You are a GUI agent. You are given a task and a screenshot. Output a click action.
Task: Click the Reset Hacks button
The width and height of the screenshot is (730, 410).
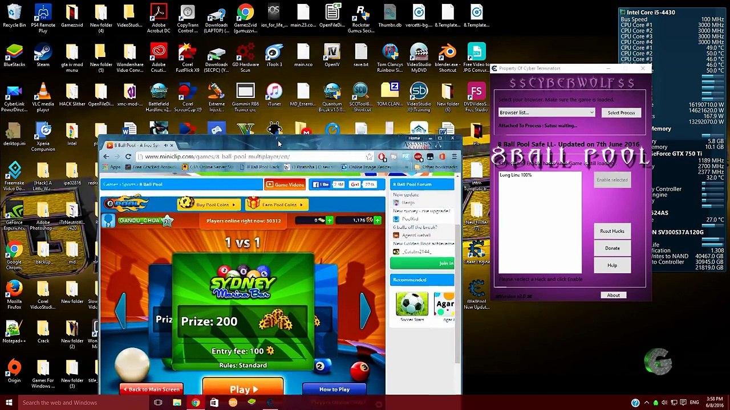[x=612, y=231]
